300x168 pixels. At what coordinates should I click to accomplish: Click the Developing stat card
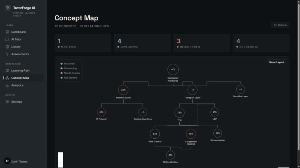coord(142,43)
